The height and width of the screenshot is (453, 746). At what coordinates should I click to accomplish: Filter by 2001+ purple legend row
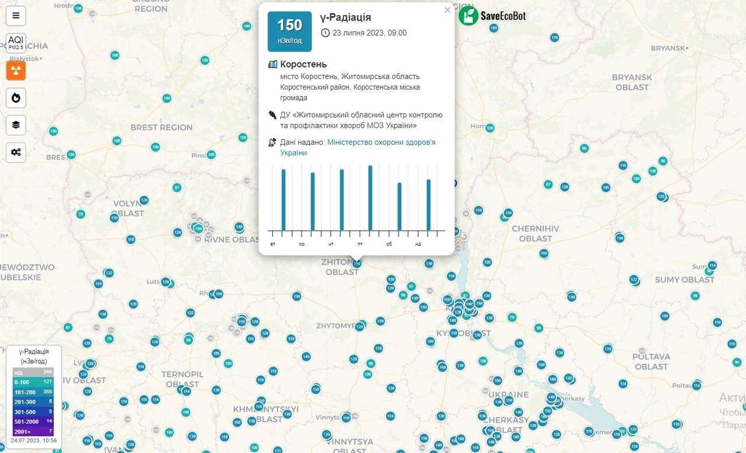pos(33,431)
